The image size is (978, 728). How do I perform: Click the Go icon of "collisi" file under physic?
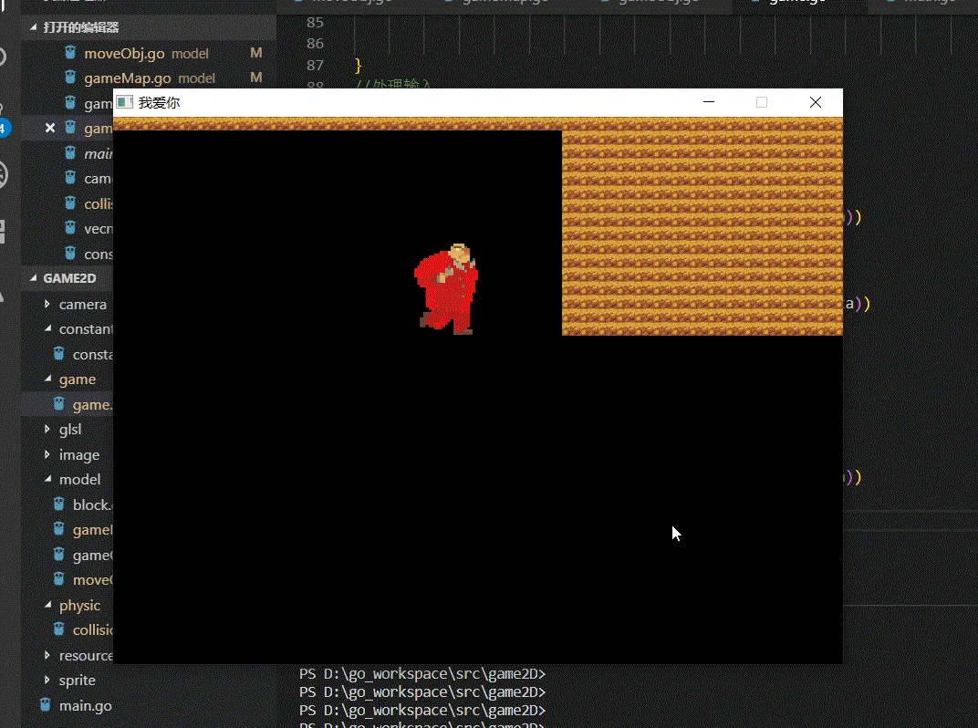click(58, 630)
